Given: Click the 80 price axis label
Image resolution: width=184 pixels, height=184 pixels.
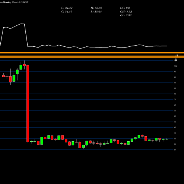Looking at the screenshot, I should pos(175,88).
